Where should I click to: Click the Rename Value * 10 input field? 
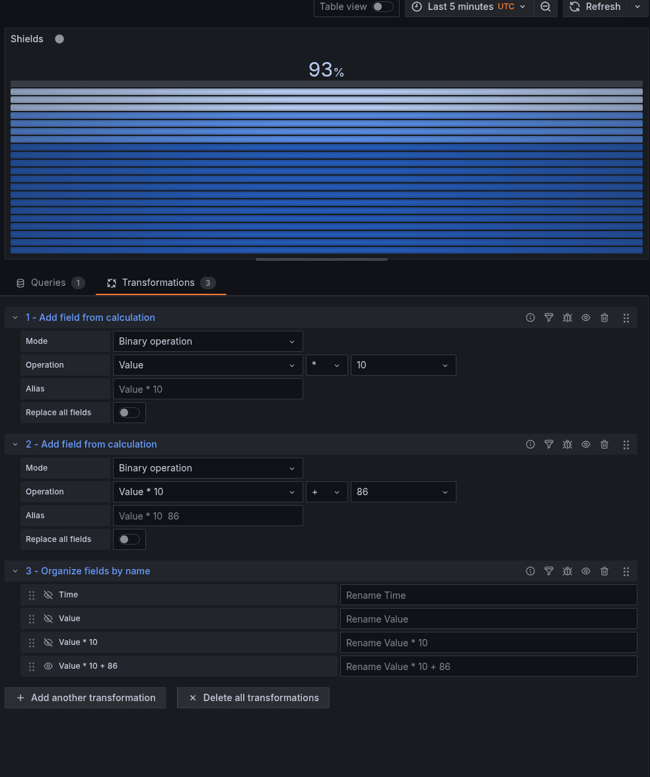[488, 642]
